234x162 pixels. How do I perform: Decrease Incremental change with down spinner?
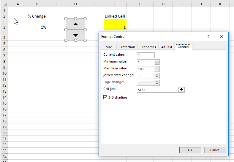pyautogui.click(x=157, y=77)
